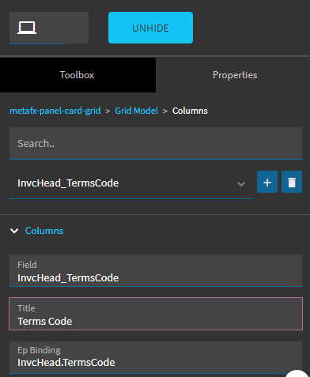Click the Title label above Terms Code
The height and width of the screenshot is (377, 310).
point(26,308)
